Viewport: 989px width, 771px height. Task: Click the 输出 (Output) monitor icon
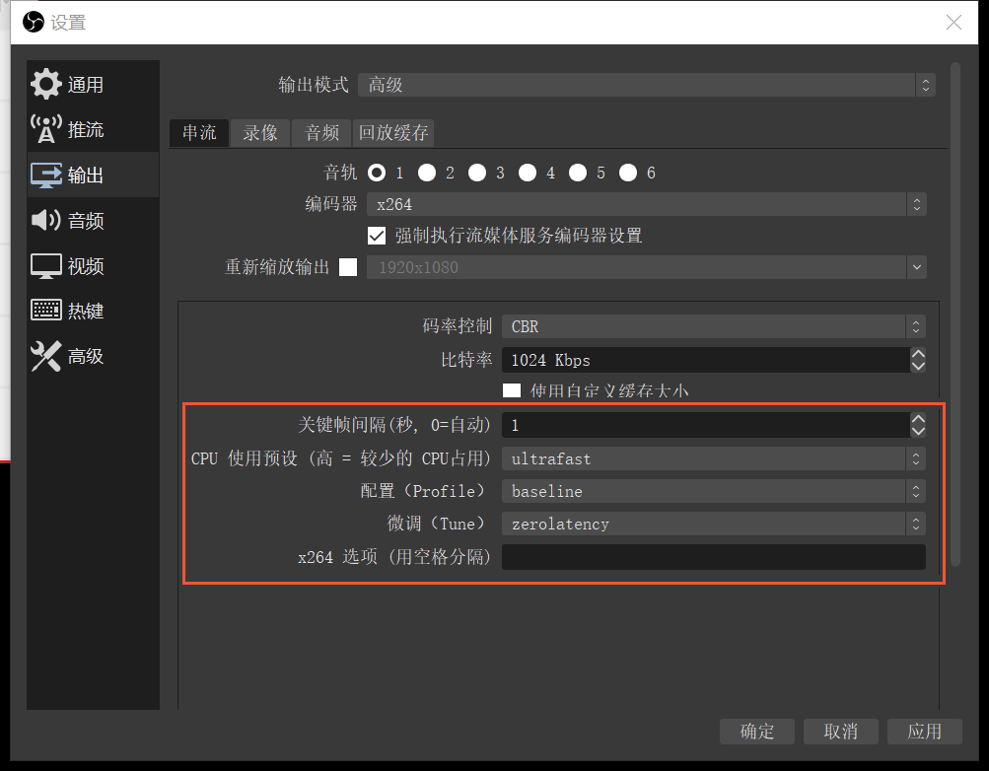coord(46,175)
